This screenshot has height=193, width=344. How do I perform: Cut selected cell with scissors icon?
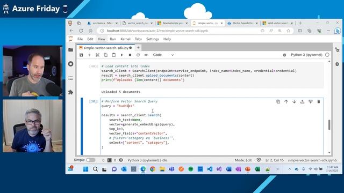[97, 55]
